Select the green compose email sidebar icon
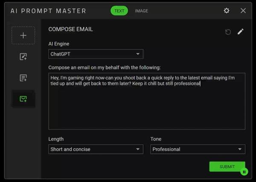The image size is (256, 182). [x=23, y=99]
